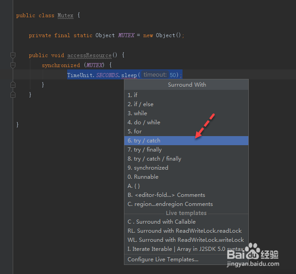
Task: Choose 'A. { }' braces option
Action: coord(186,186)
